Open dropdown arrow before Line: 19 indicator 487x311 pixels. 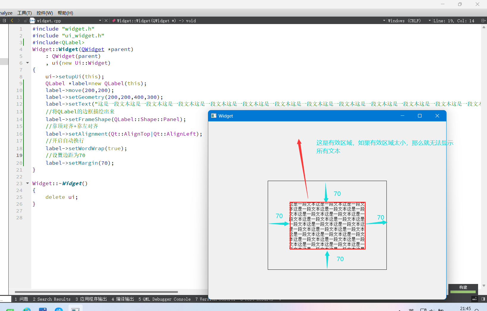coord(430,20)
